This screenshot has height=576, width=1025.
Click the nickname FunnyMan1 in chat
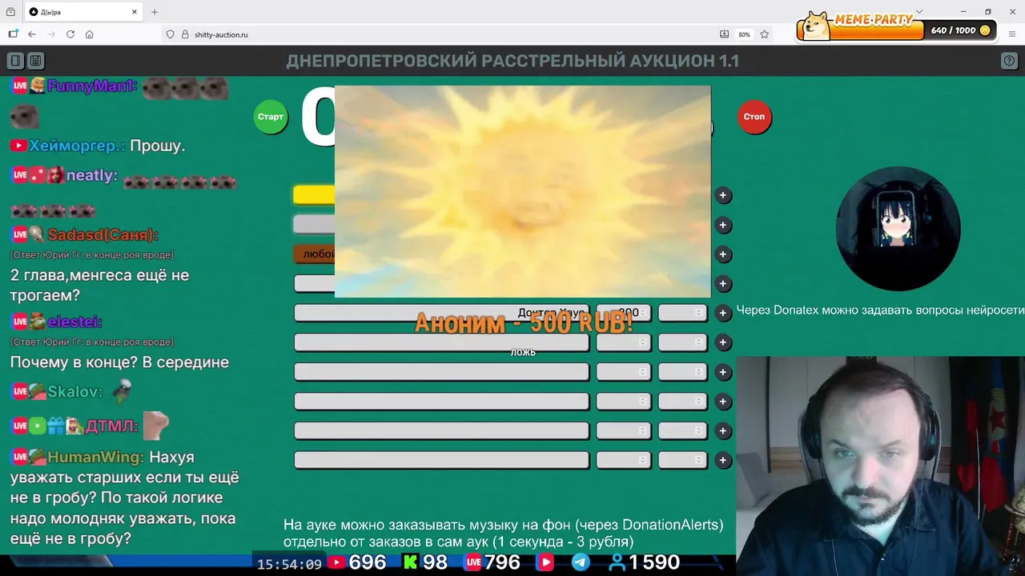coord(92,86)
